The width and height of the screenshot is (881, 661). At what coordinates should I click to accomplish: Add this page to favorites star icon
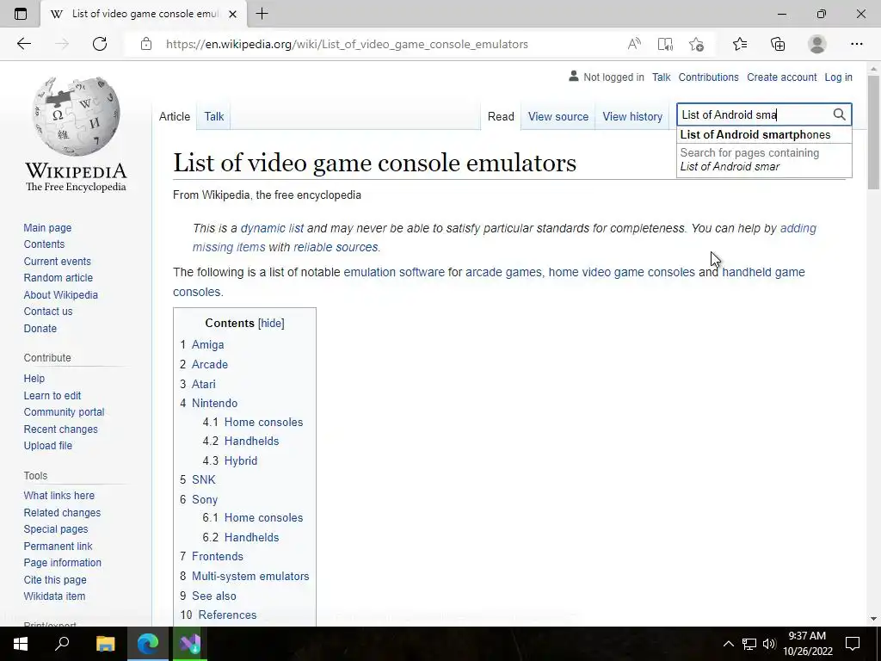697,44
